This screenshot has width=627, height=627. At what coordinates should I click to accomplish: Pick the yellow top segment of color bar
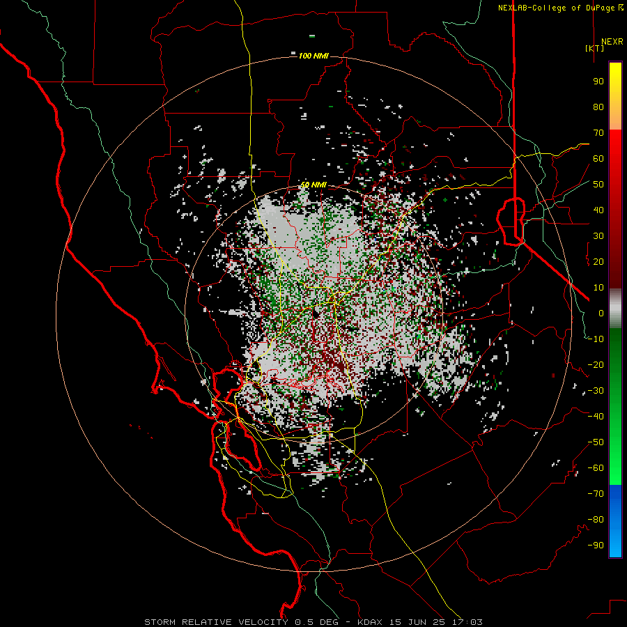615,82
